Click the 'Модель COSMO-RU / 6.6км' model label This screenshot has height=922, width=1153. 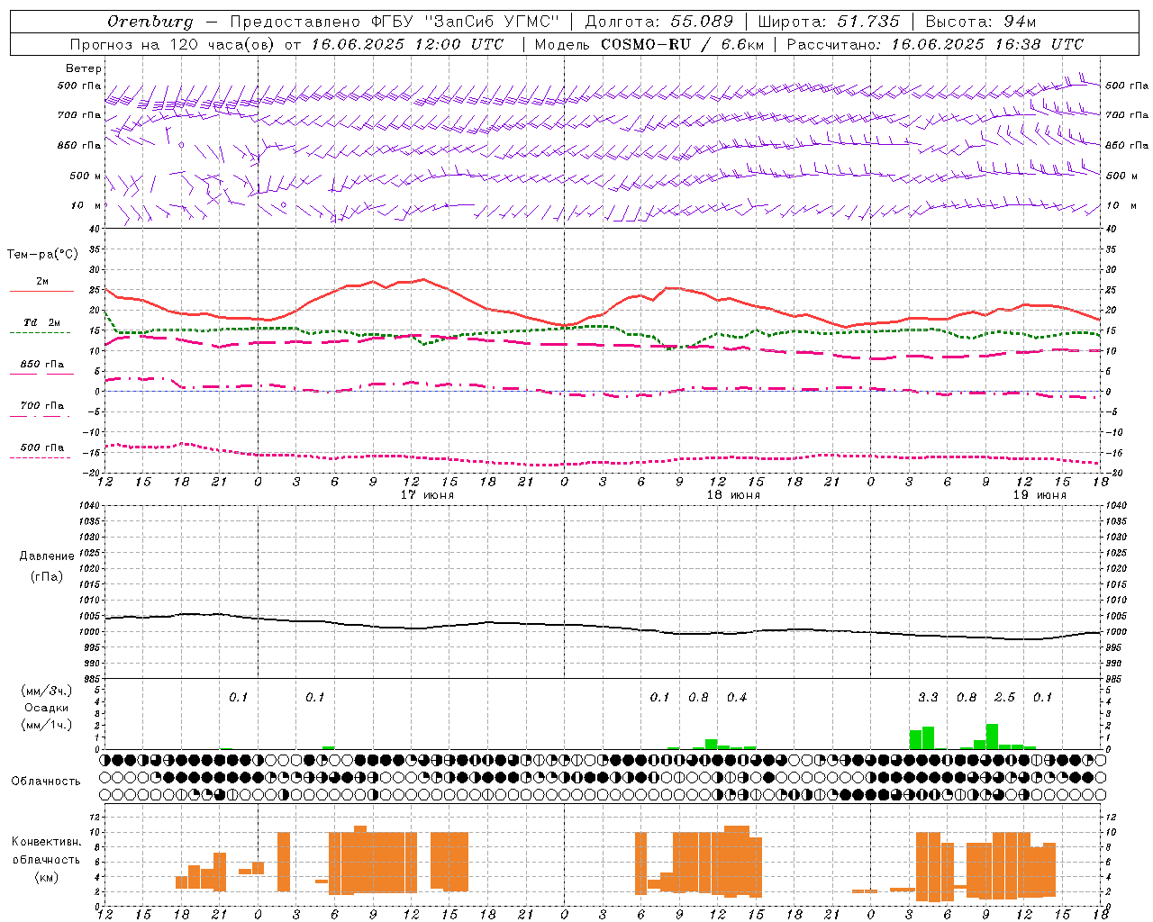(x=649, y=44)
